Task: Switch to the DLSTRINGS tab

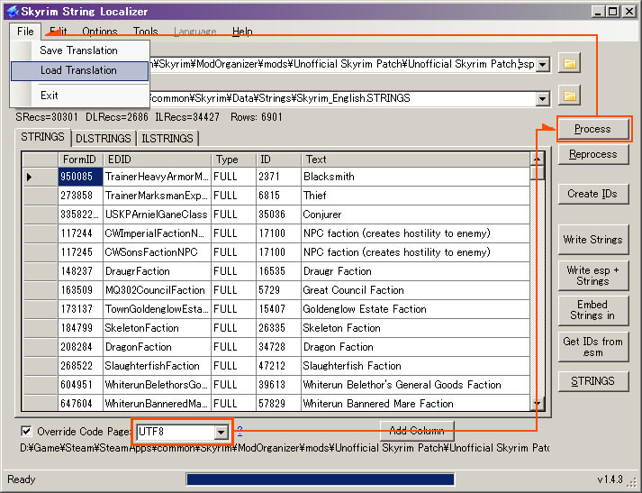Action: point(104,139)
